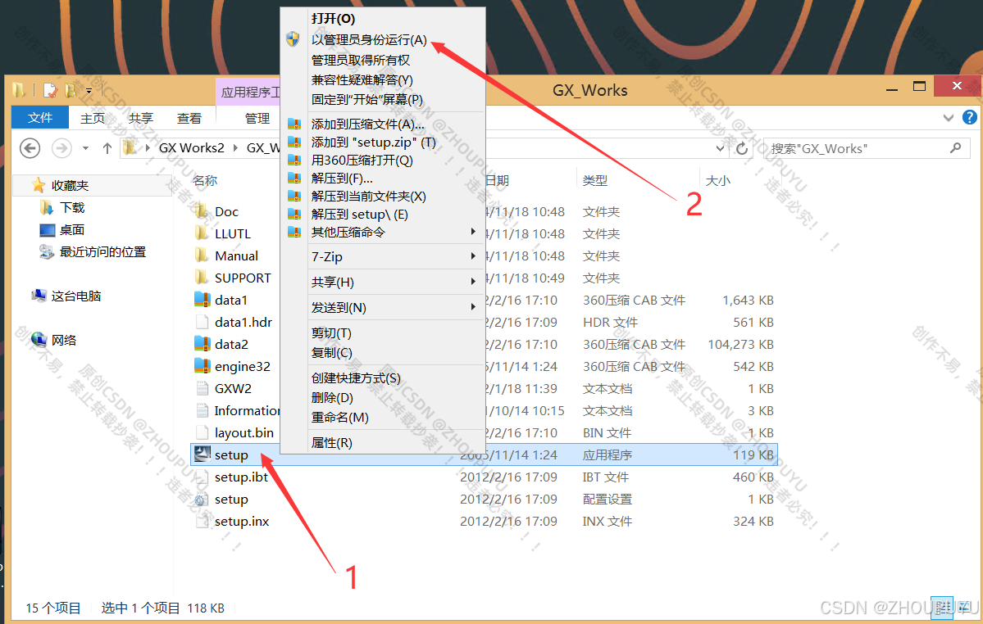This screenshot has width=983, height=624.
Task: Choose 解压到当前文件夹(X) menu entry
Action: (369, 196)
